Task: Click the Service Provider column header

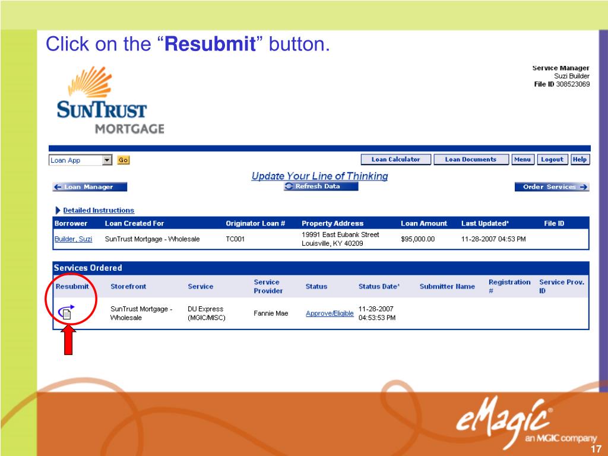Action: [x=268, y=287]
